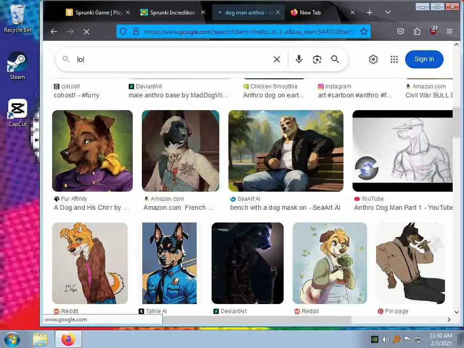Stop page loading with the X button
The image size is (464, 348).
pos(87,31)
